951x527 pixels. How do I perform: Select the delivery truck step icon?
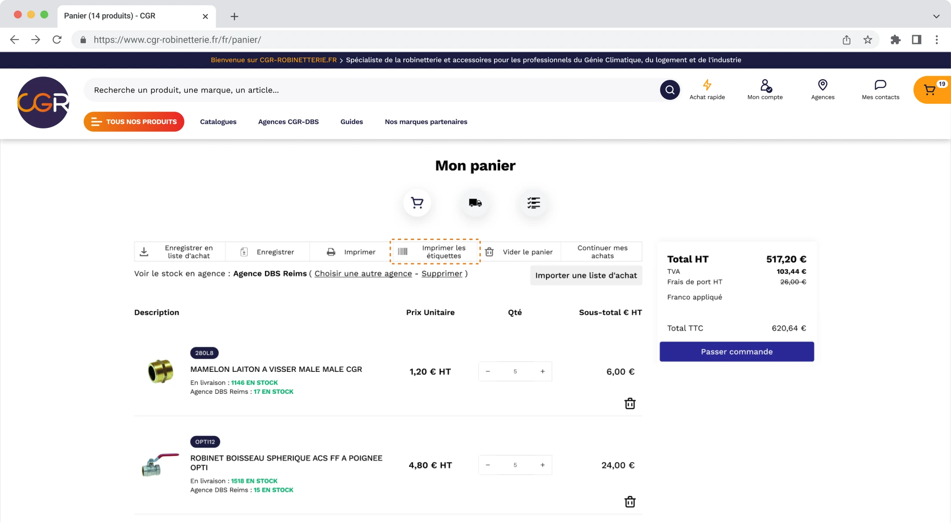point(475,203)
